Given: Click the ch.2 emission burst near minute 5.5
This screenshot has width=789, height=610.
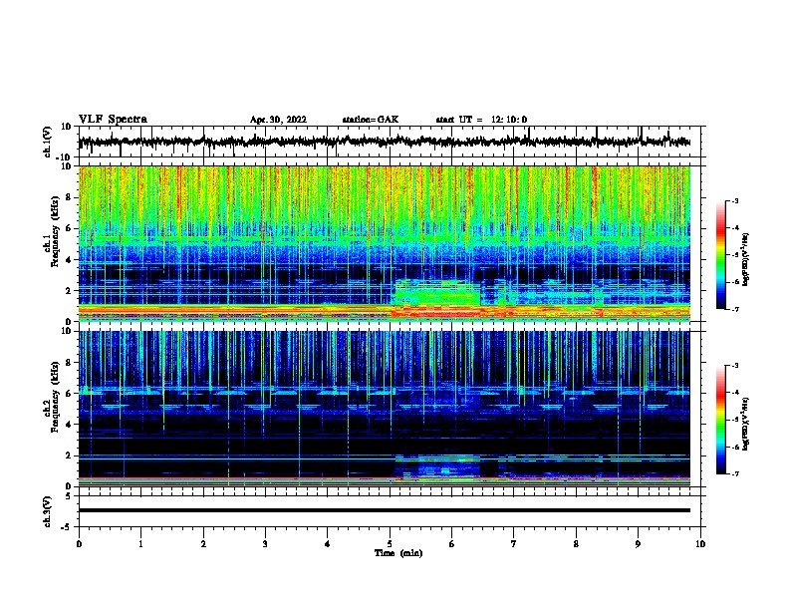Looking at the screenshot, I should point(436,468).
